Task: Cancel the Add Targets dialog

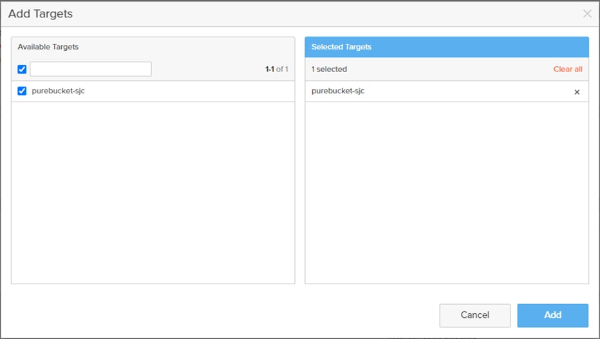Action: (x=474, y=315)
